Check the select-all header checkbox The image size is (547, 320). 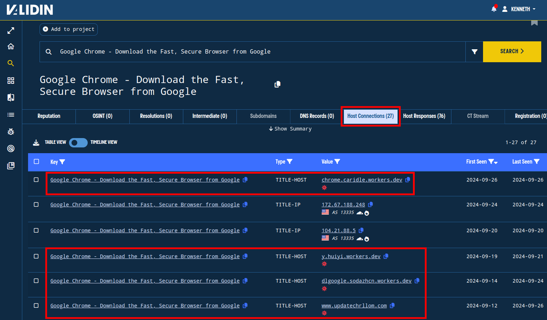click(36, 161)
